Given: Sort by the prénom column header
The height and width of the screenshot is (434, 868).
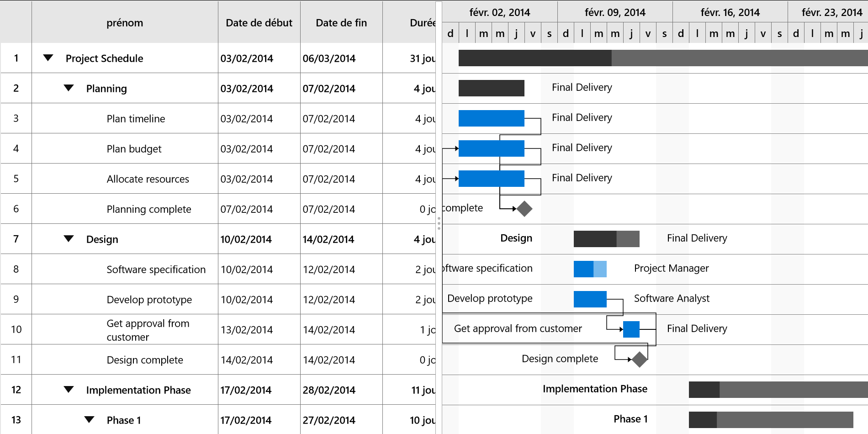Looking at the screenshot, I should pyautogui.click(x=125, y=22).
